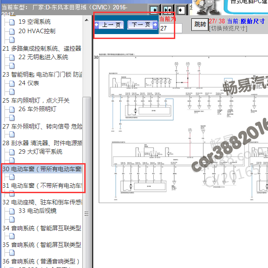
Task: Open 21 多路集成控制系统、遥控器 entry
Action: point(42,48)
